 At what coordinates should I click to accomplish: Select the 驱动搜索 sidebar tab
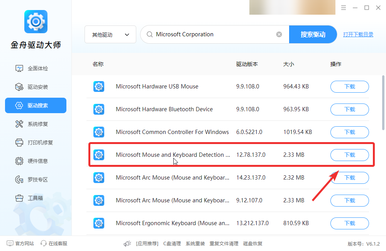36,105
